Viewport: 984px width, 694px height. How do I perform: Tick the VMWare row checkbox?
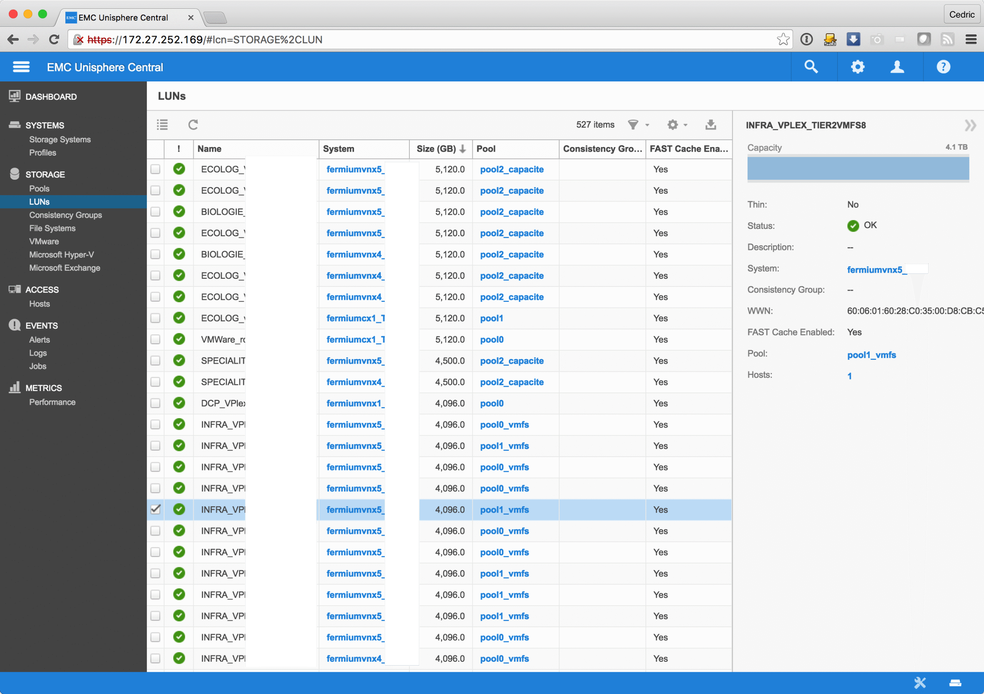click(156, 340)
